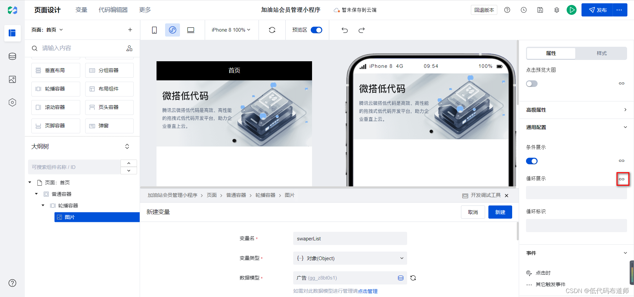Image resolution: width=634 pixels, height=297 pixels.
Task: Go to previous outline search result arrow
Action: 129,163
